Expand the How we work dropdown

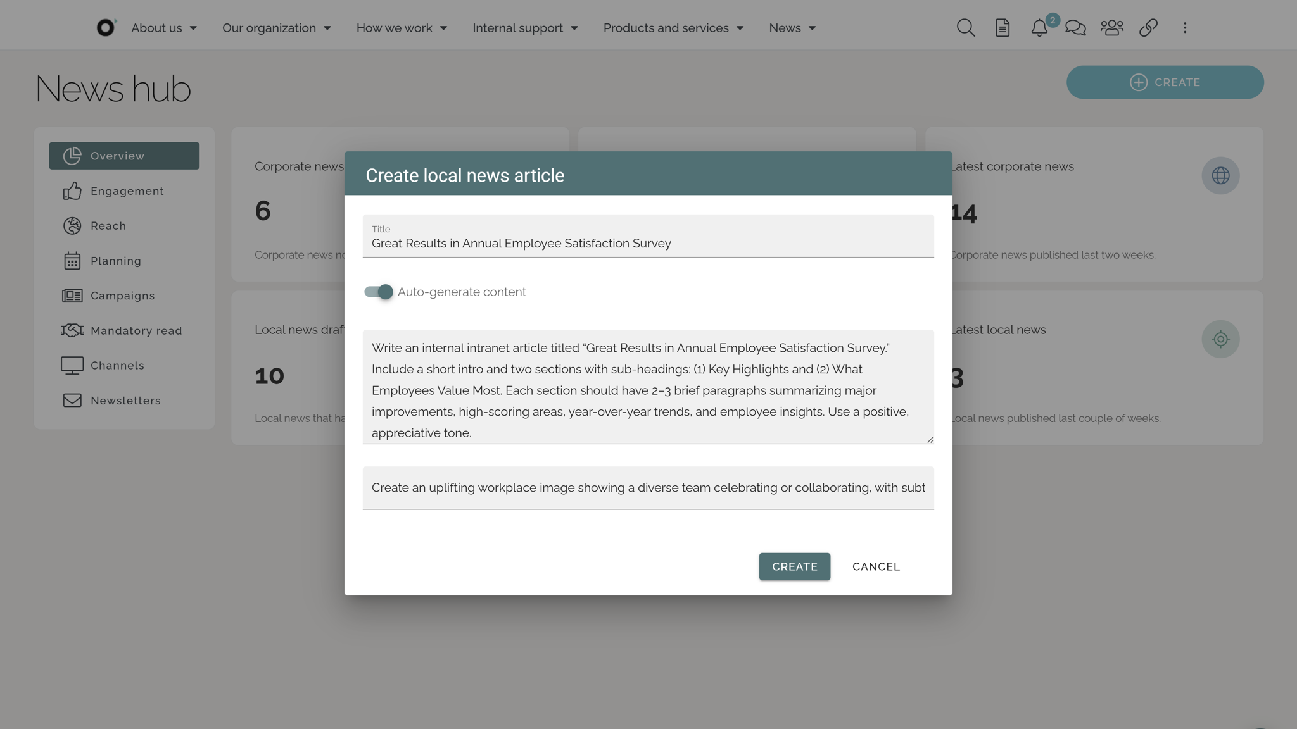point(402,28)
